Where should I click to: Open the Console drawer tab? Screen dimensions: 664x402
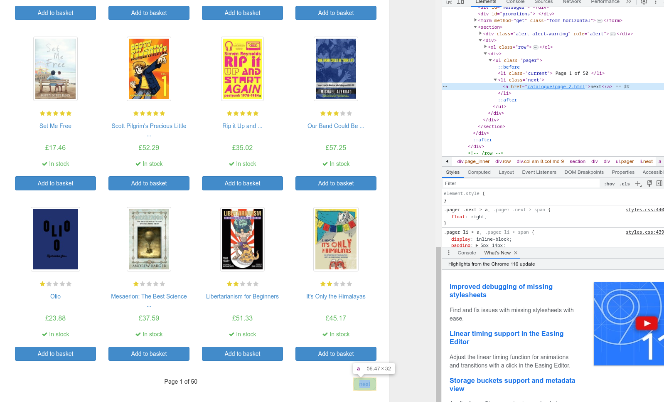(x=467, y=253)
